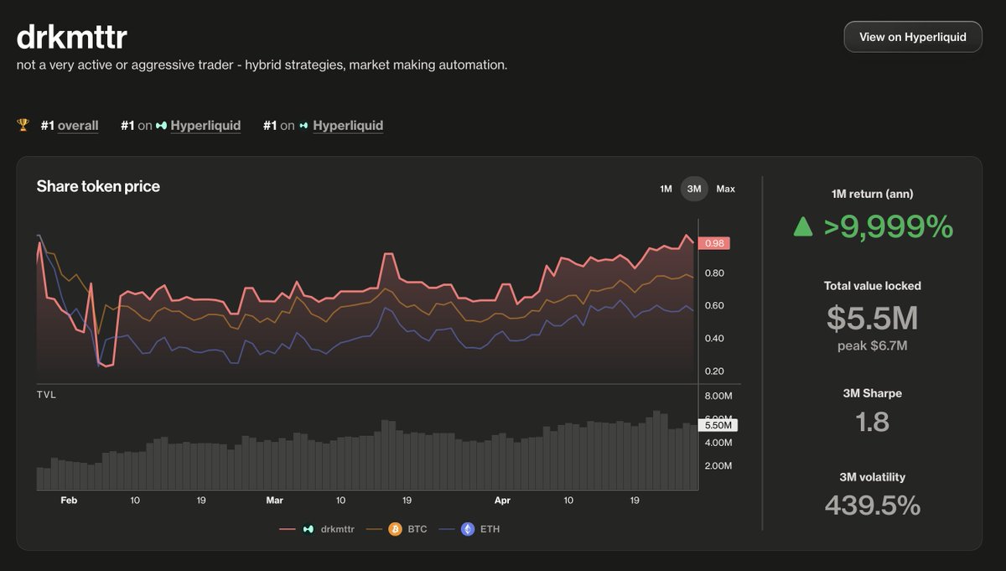Click the '1M return (ann)' label
This screenshot has width=1006, height=571.
tap(872, 194)
